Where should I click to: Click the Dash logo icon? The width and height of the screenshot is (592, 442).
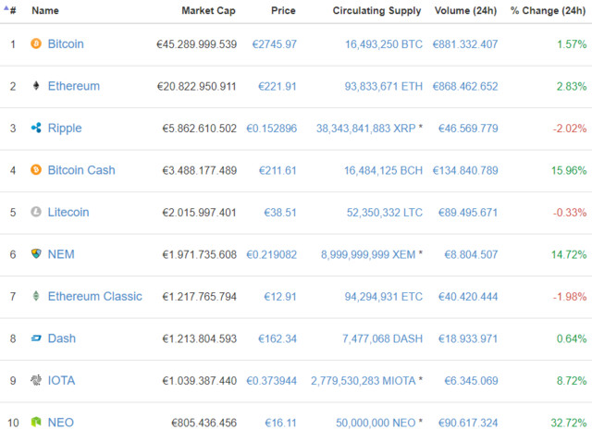36,338
